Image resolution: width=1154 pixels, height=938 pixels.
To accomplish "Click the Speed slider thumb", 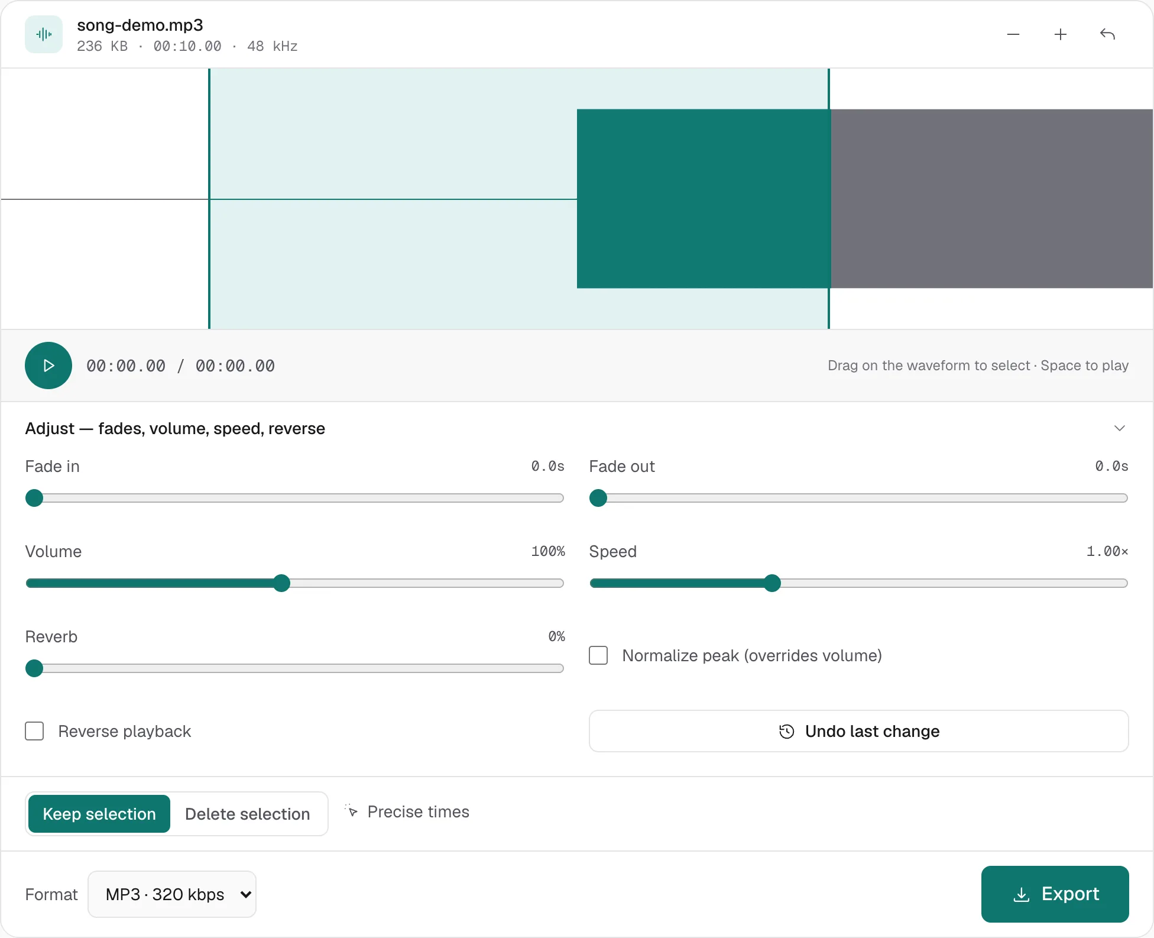I will click(x=772, y=583).
